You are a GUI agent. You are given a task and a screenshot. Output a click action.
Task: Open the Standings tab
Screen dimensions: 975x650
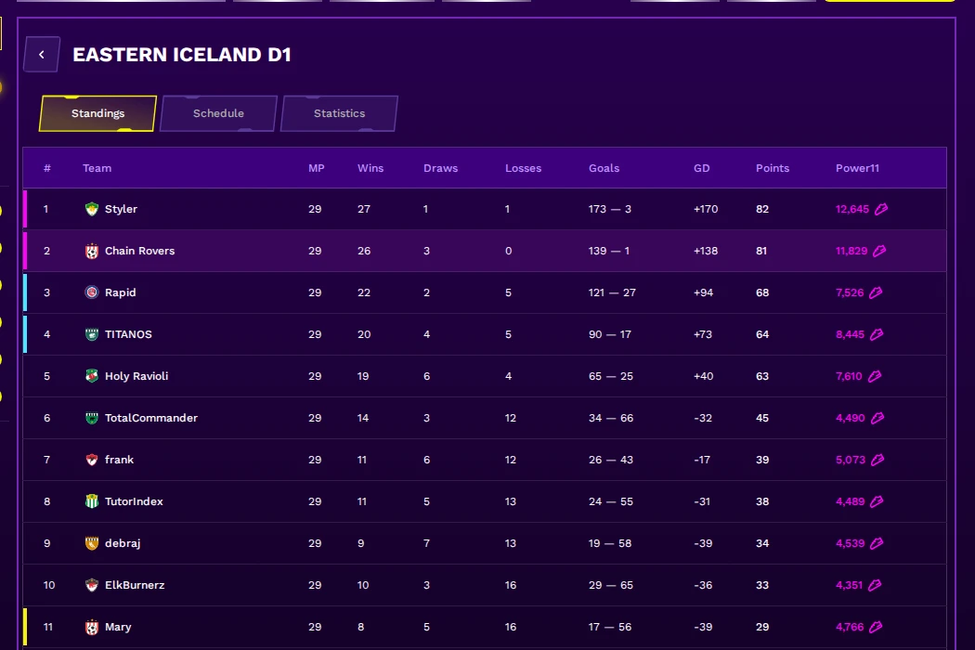(x=97, y=113)
